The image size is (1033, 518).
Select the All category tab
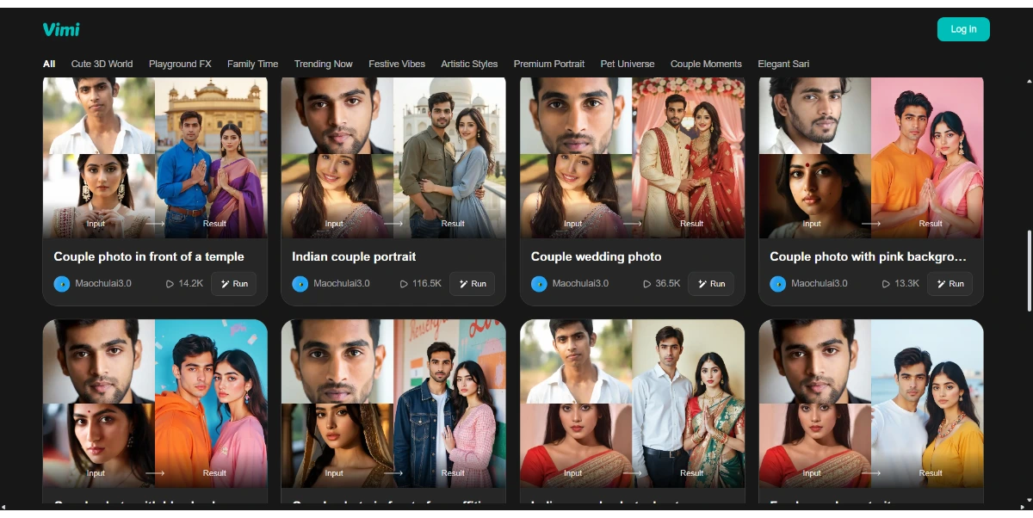tap(49, 64)
